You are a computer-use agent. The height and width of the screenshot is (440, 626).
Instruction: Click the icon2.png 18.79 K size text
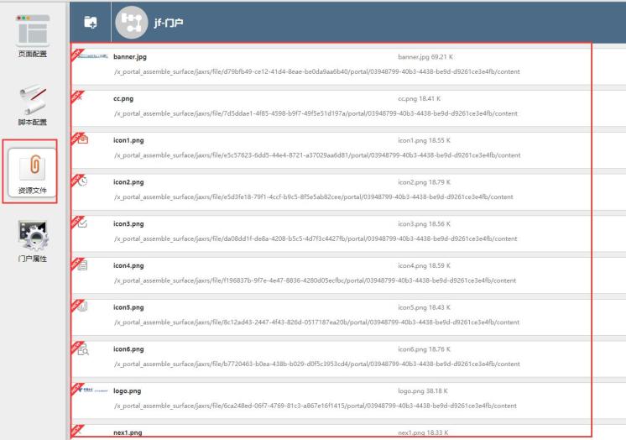pos(424,182)
